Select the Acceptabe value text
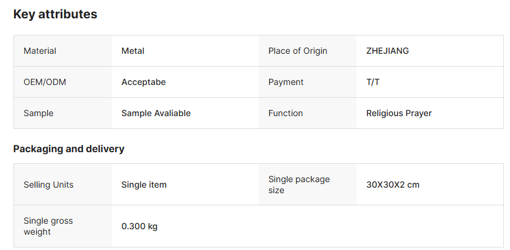 [143, 82]
